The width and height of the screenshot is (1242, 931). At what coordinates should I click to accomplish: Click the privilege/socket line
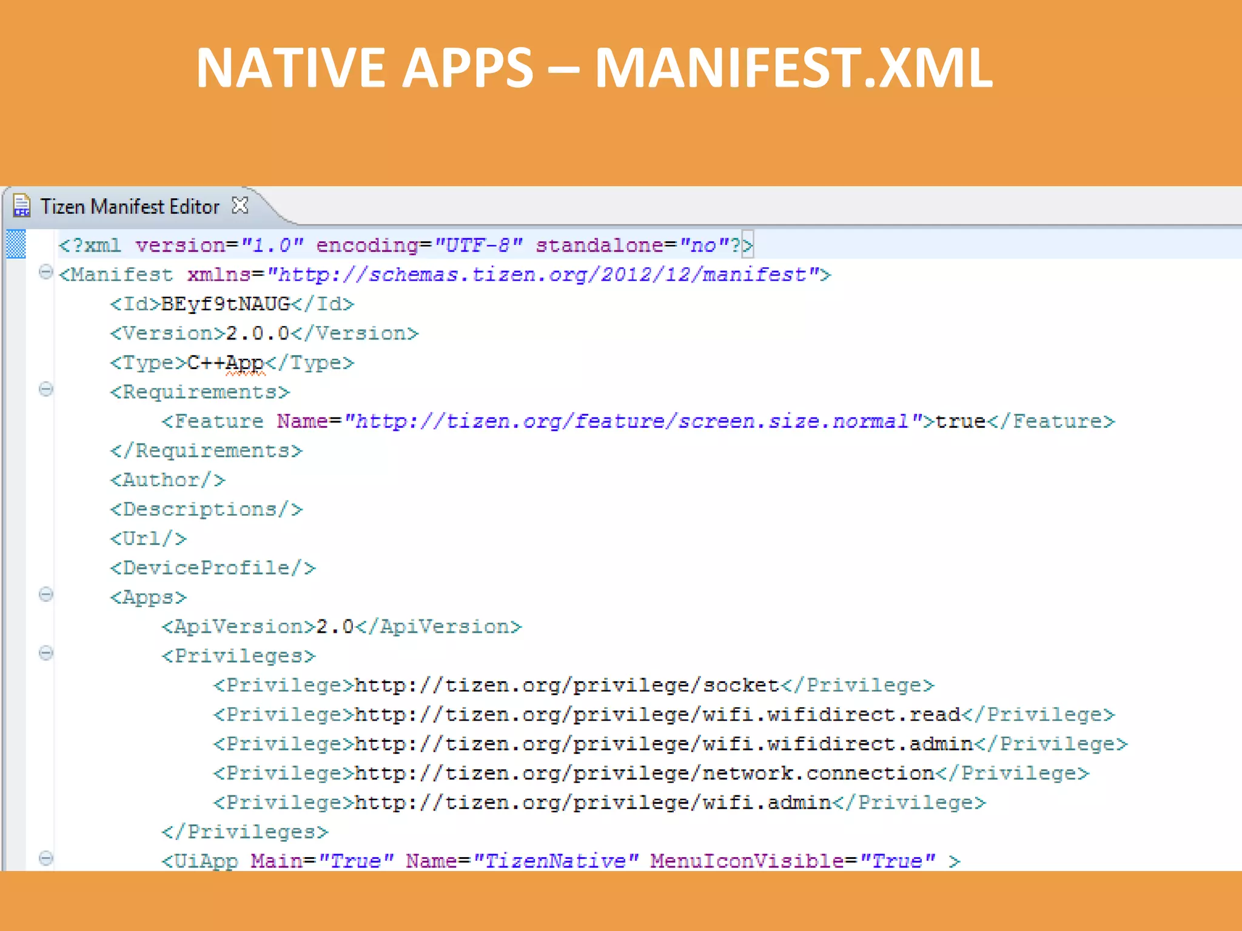pos(574,685)
